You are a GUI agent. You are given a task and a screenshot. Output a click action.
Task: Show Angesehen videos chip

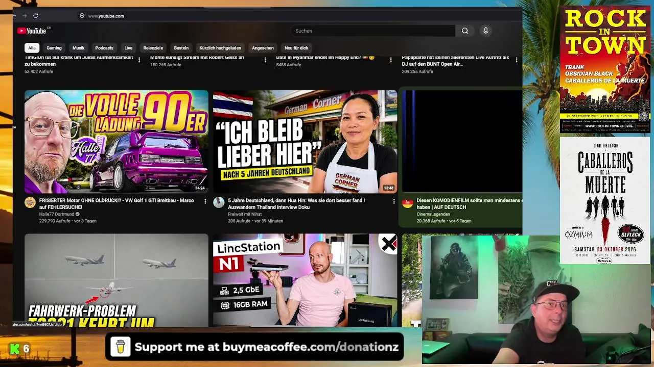(x=263, y=48)
